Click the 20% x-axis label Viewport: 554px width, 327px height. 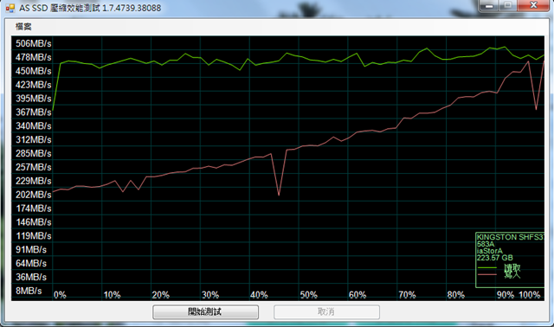point(161,295)
